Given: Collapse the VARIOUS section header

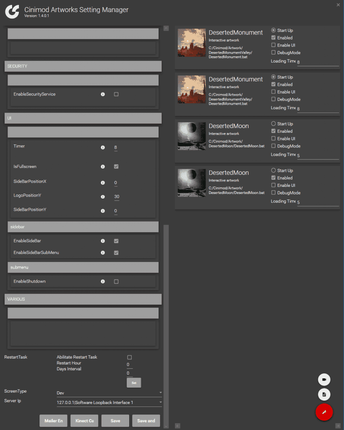Looking at the screenshot, I should [x=83, y=299].
